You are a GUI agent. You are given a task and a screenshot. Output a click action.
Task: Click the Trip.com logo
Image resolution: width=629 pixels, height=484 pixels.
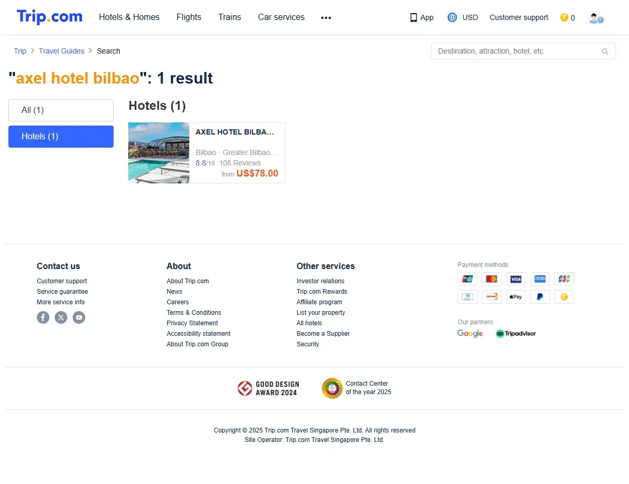[49, 17]
